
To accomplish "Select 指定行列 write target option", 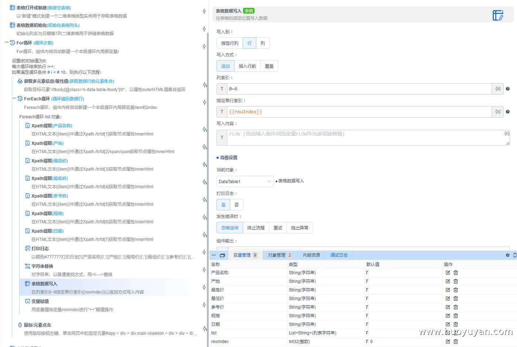I will coord(230,43).
